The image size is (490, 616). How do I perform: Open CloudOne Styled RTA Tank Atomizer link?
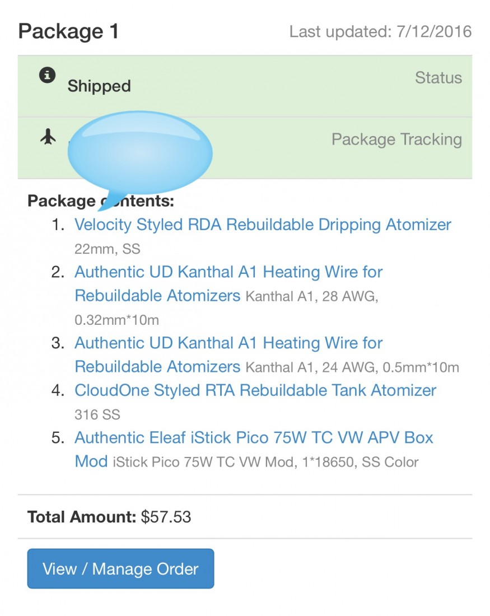(x=255, y=390)
